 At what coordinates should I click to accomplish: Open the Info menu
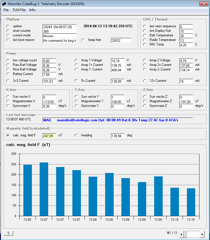click(32, 10)
